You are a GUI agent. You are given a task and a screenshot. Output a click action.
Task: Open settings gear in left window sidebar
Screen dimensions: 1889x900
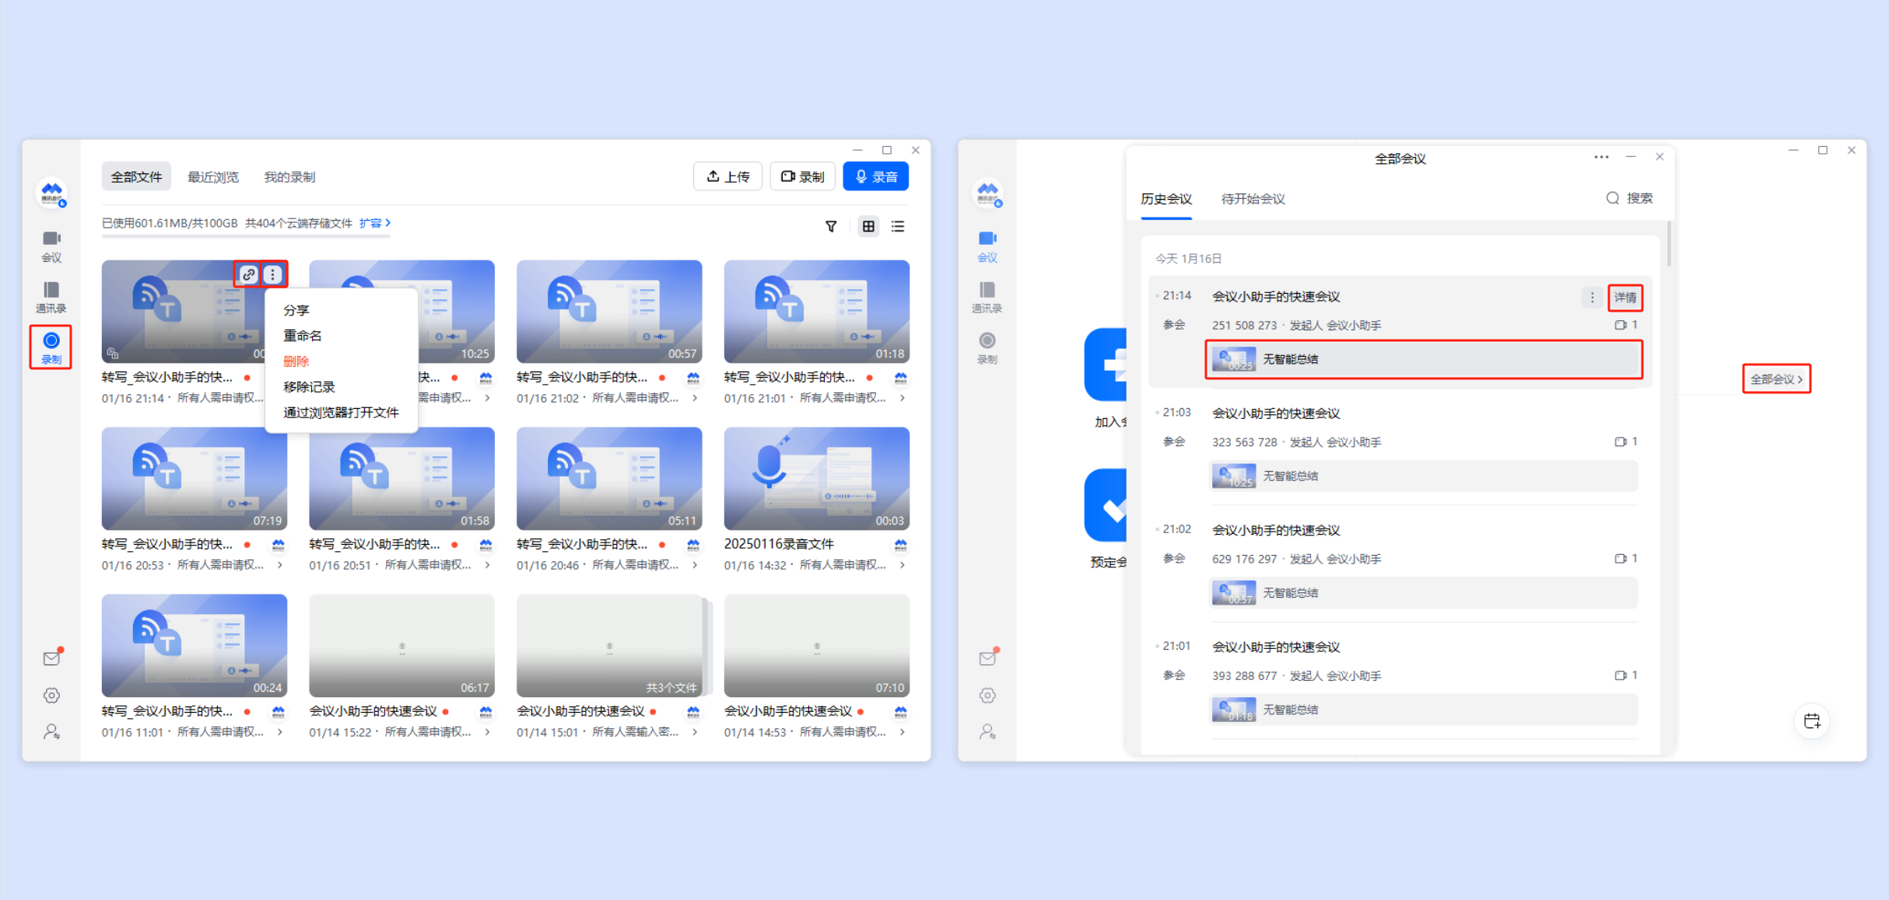coord(51,695)
